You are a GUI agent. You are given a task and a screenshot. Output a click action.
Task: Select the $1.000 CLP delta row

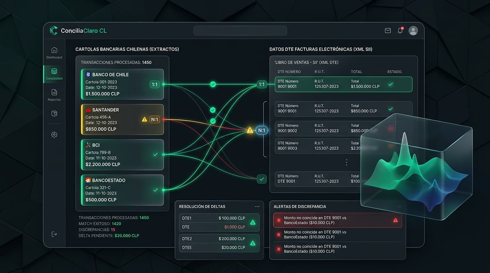tap(214, 227)
